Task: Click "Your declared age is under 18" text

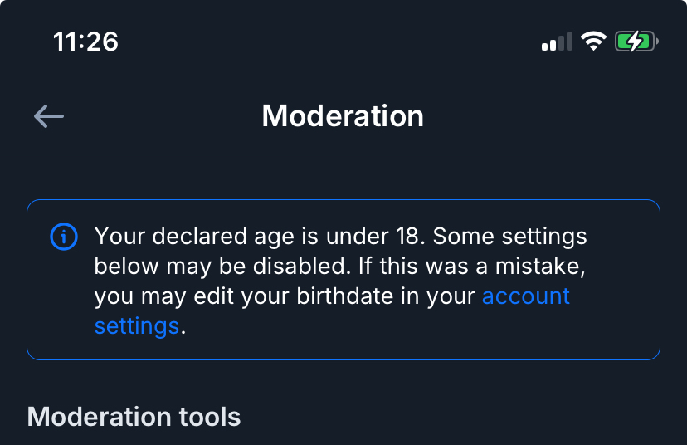Action: coord(260,237)
